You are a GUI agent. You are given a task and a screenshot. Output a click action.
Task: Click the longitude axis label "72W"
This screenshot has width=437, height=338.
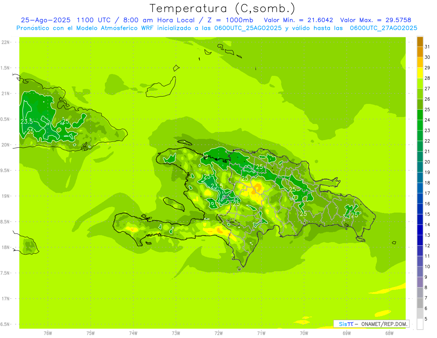[x=219, y=333]
